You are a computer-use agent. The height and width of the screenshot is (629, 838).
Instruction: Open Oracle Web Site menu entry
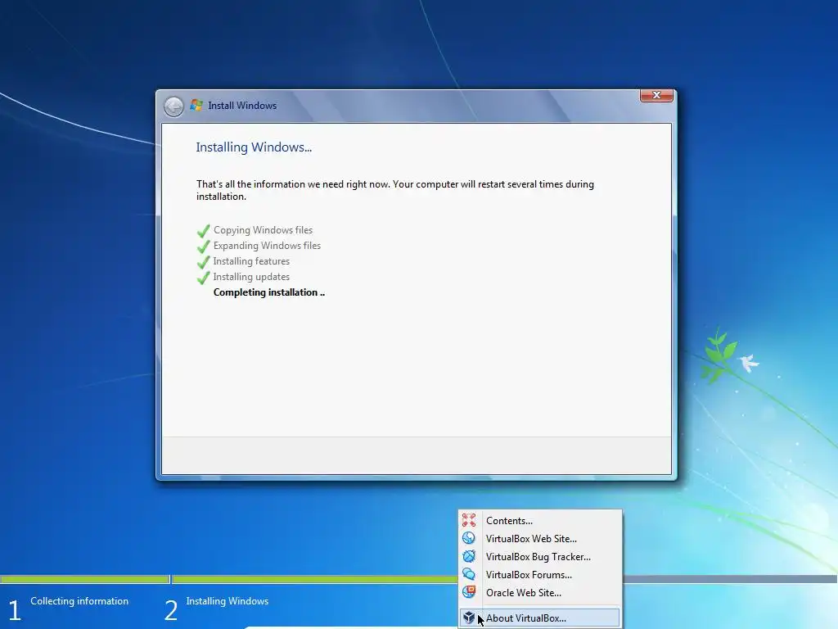(x=540, y=593)
